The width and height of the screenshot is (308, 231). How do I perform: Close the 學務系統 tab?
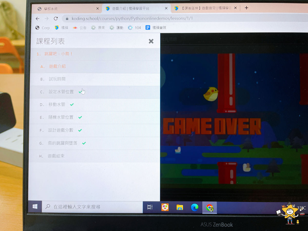tap(98, 8)
